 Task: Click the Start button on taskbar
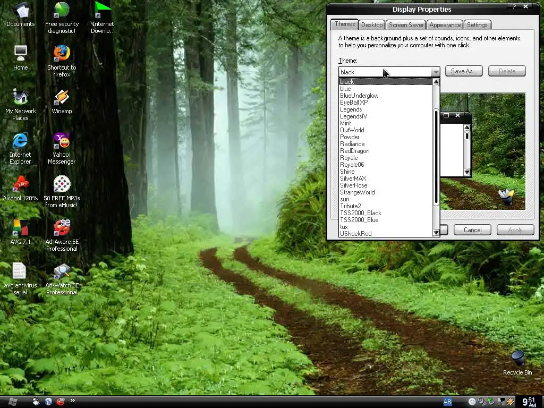[x=12, y=402]
